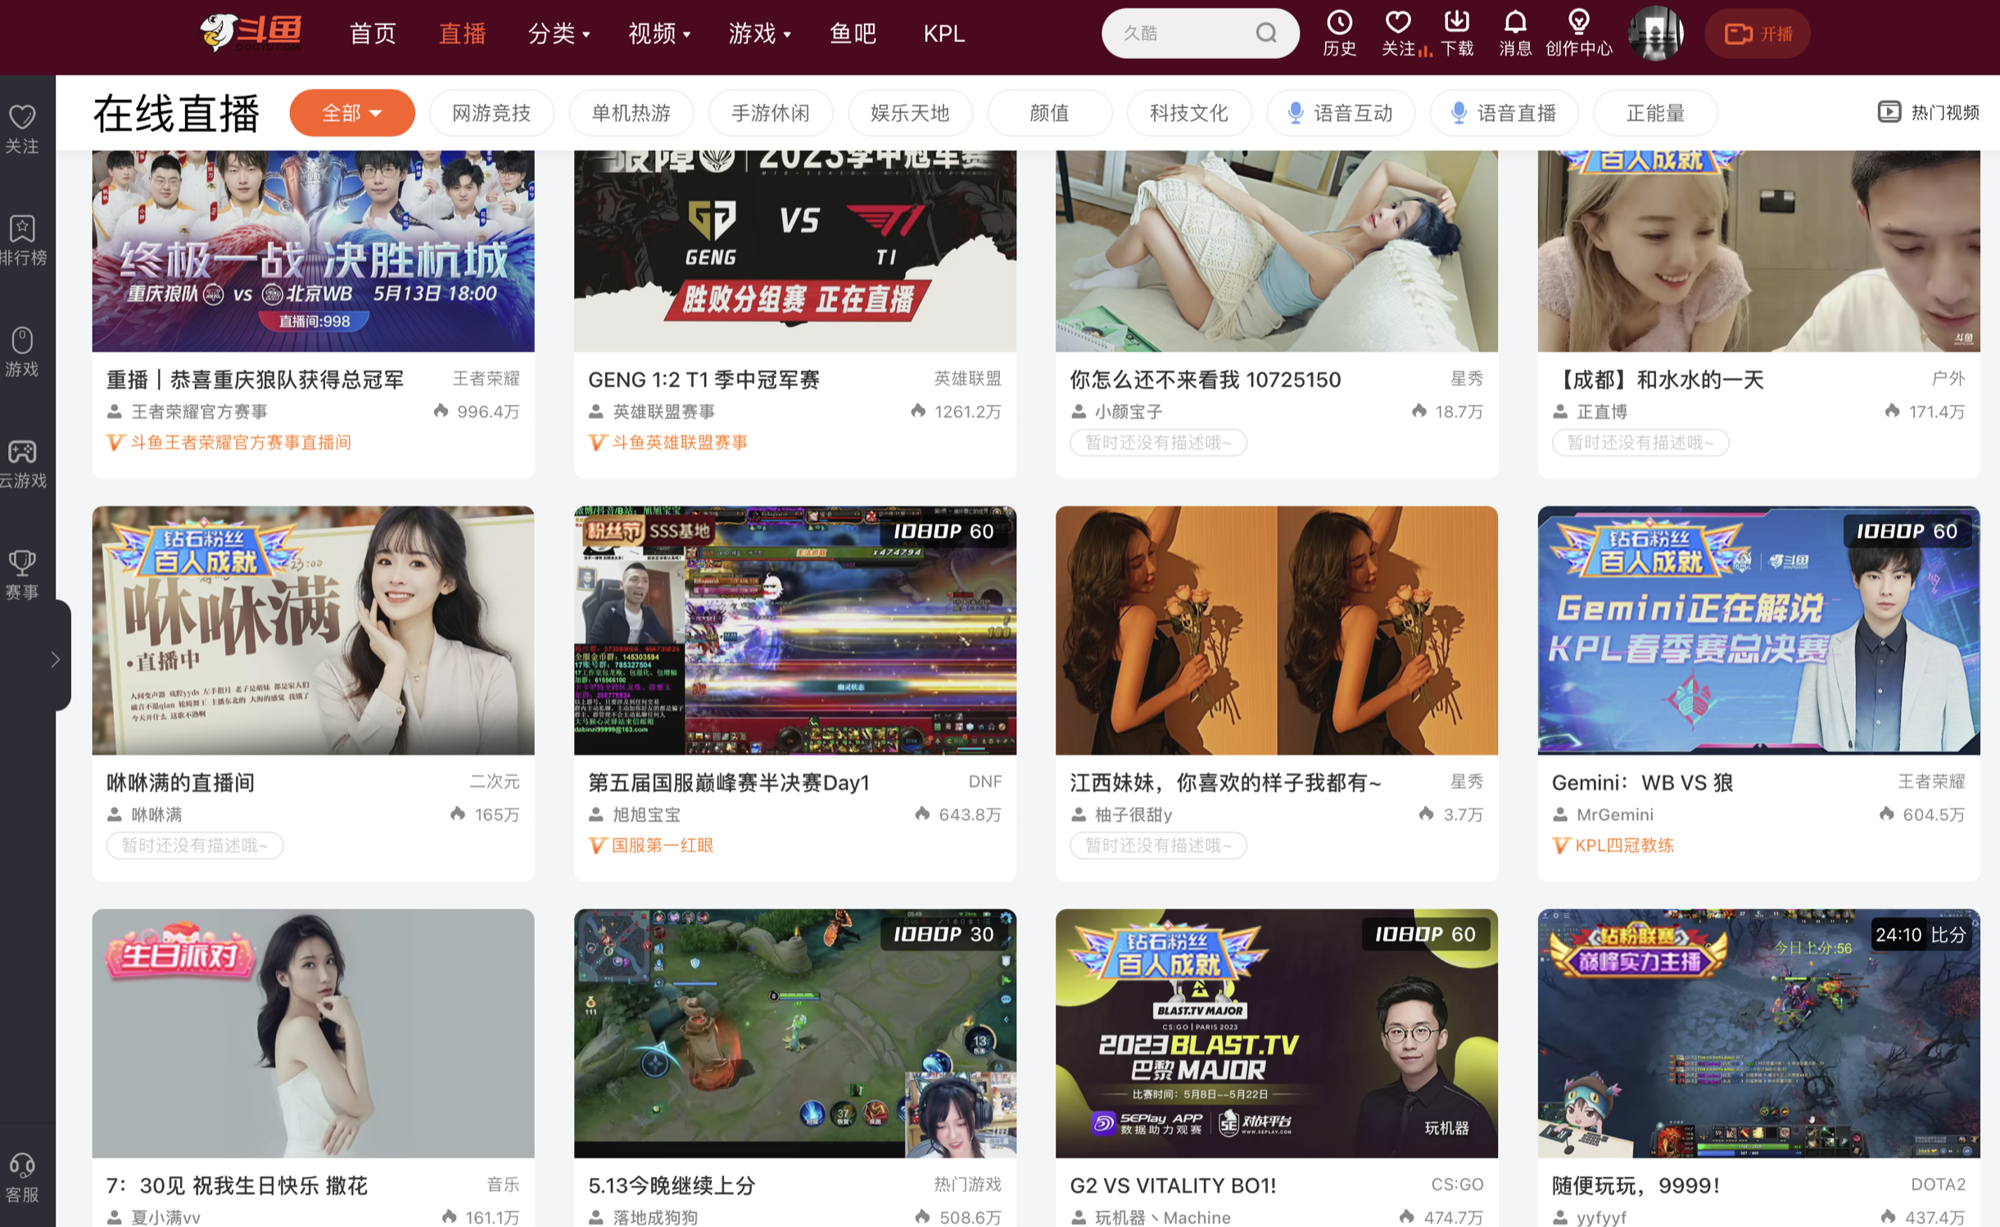The width and height of the screenshot is (2000, 1227).
Task: Select 正能量 category pill
Action: [x=1655, y=113]
